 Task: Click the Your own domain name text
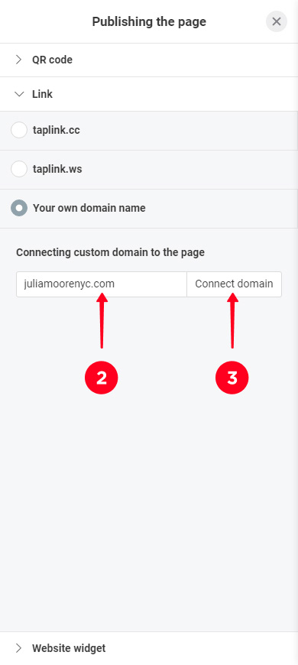(x=89, y=208)
